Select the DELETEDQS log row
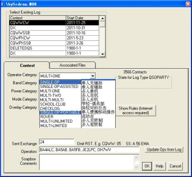This screenshot has height=177, width=192. 54,48
